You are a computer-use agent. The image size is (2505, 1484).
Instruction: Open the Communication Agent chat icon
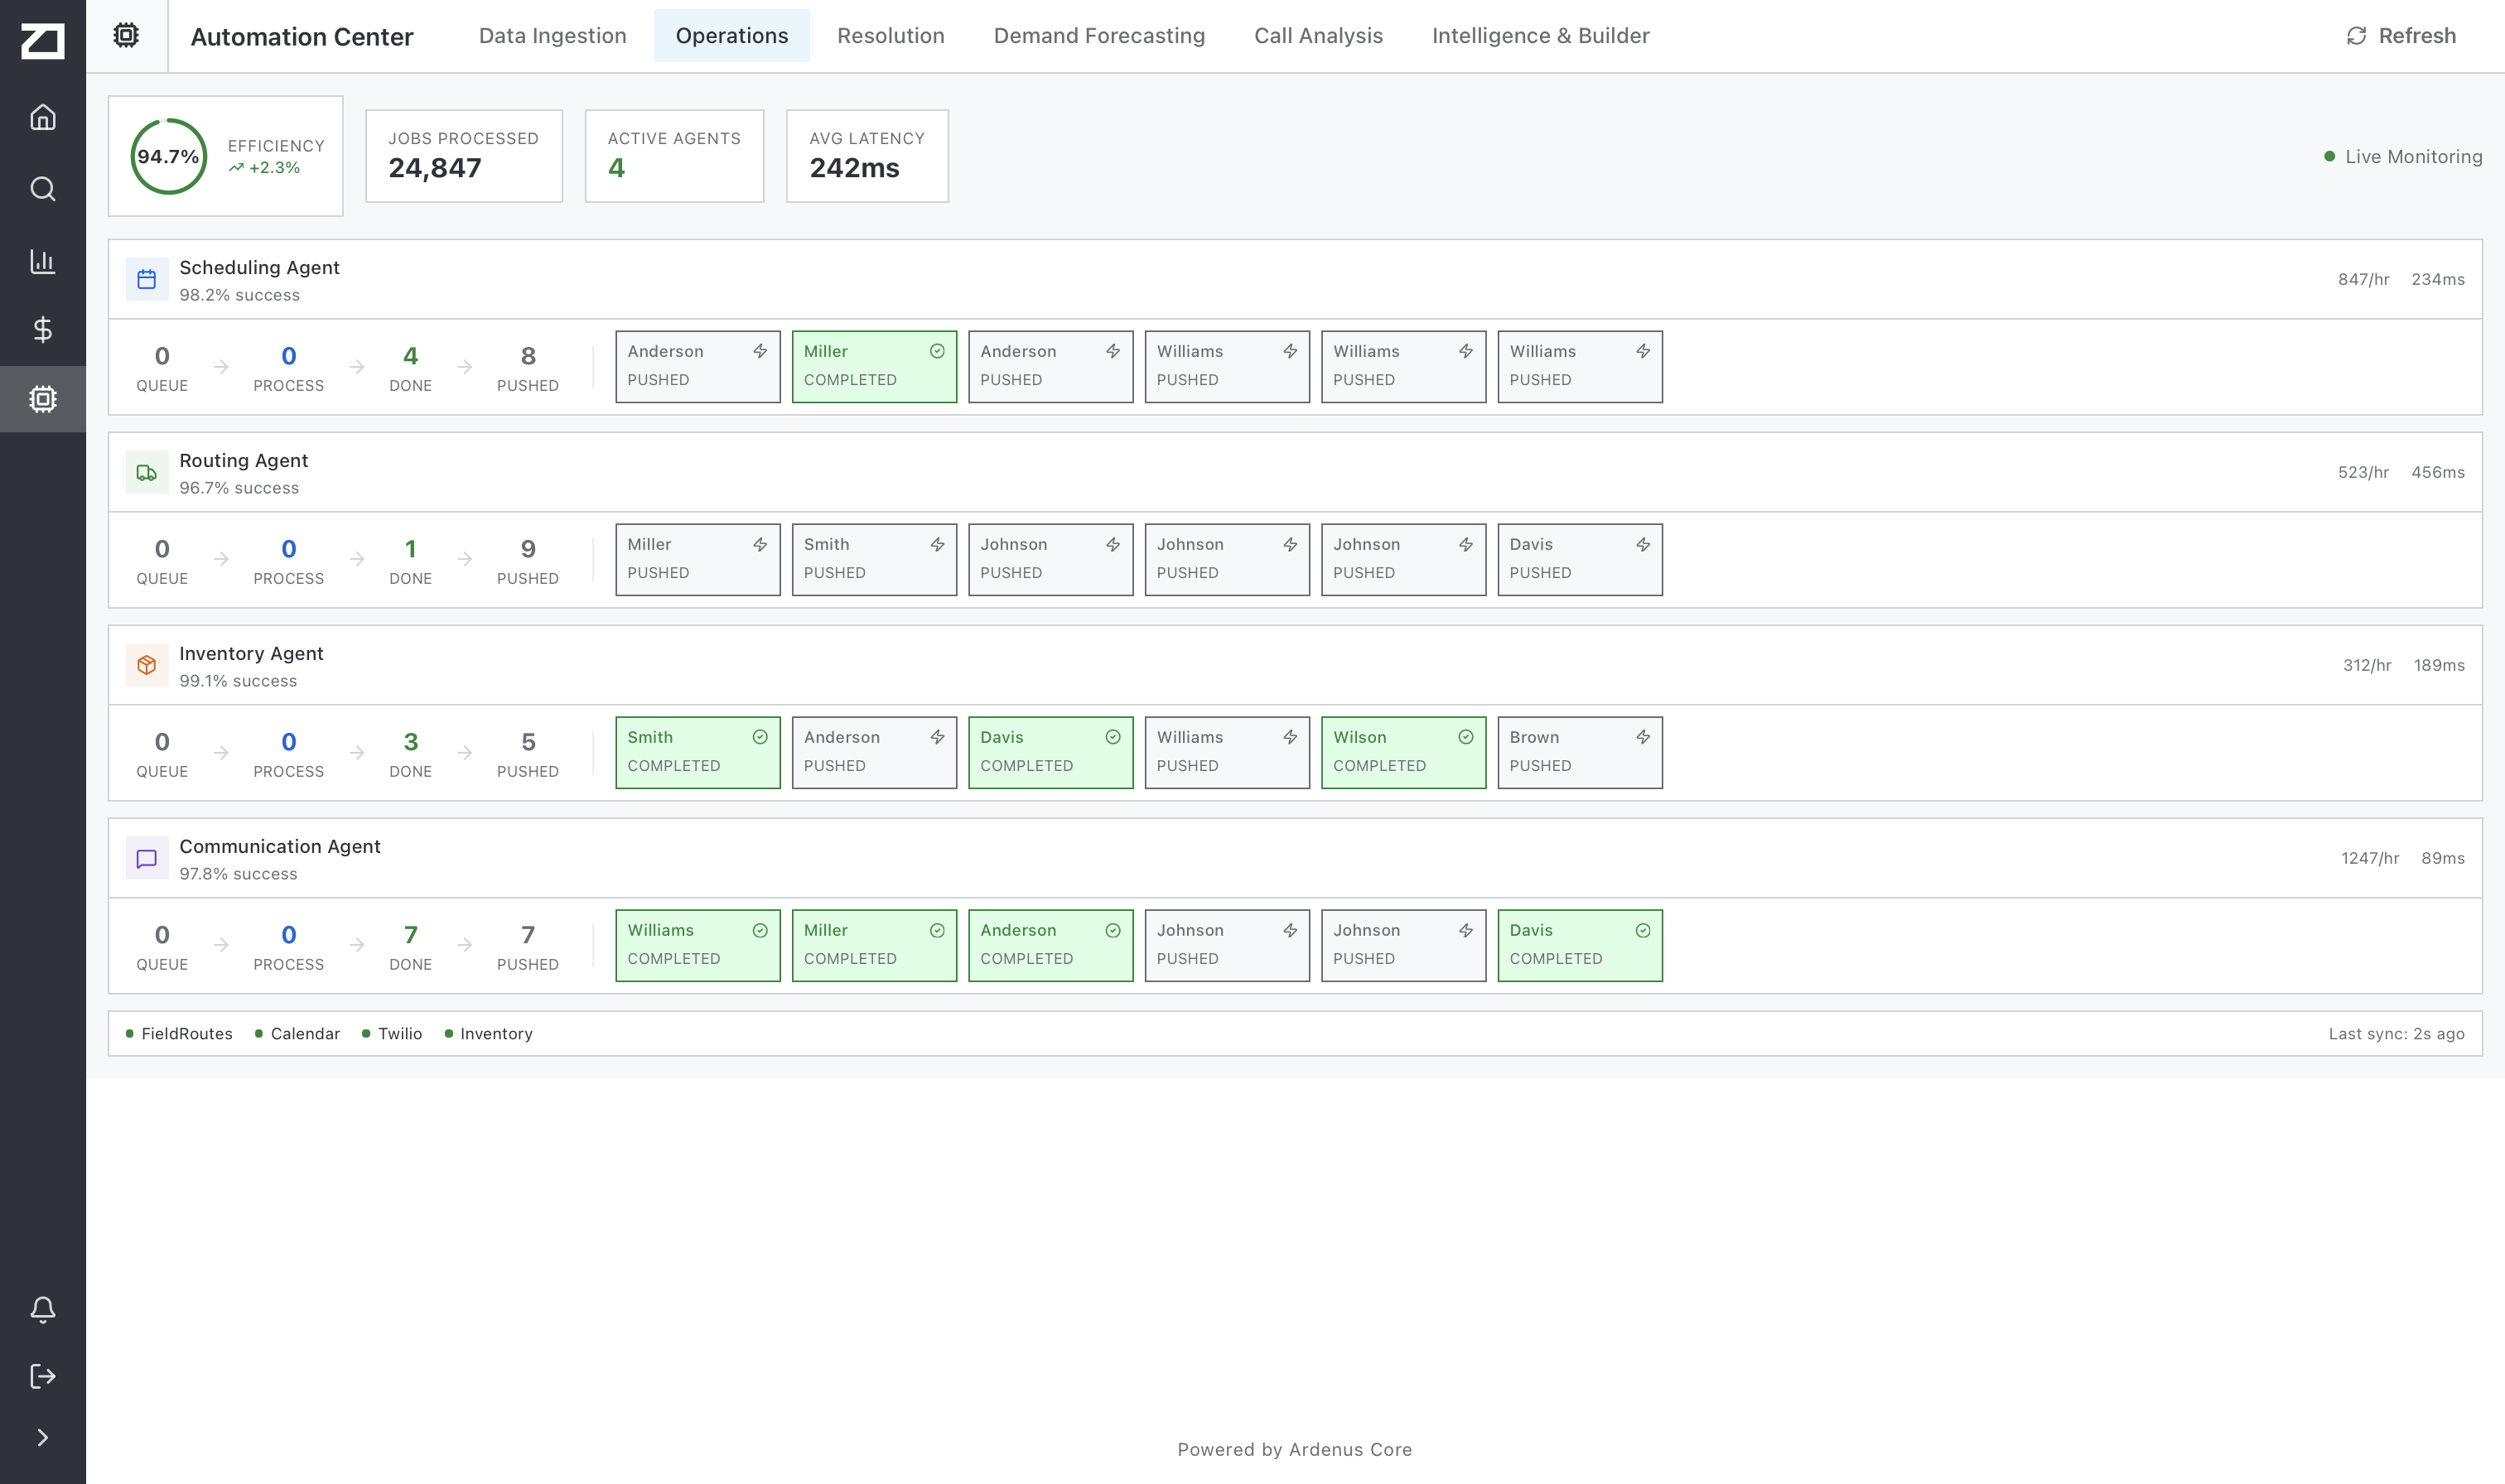(146, 858)
